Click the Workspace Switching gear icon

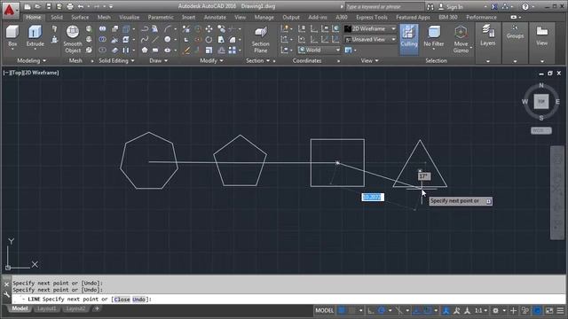(x=495, y=310)
